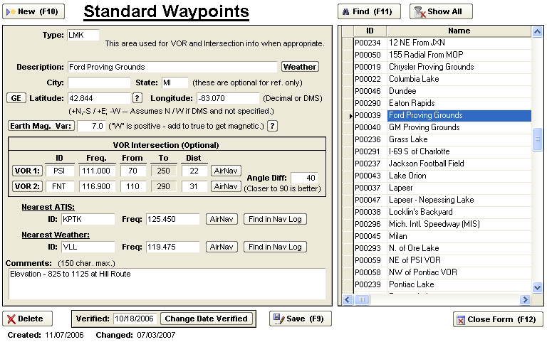
Task: Open Weather for this waypoint
Action: click(300, 67)
